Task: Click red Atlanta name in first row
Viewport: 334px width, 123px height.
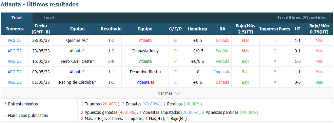Action: (145, 40)
